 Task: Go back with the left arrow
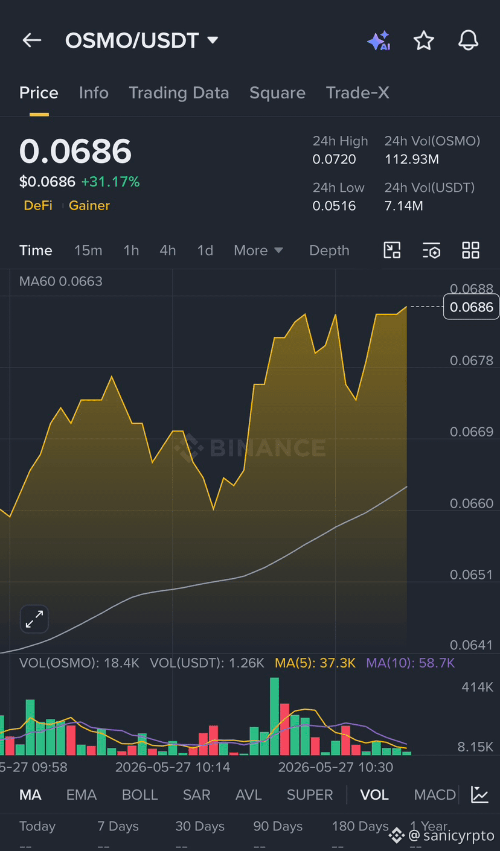click(x=31, y=40)
